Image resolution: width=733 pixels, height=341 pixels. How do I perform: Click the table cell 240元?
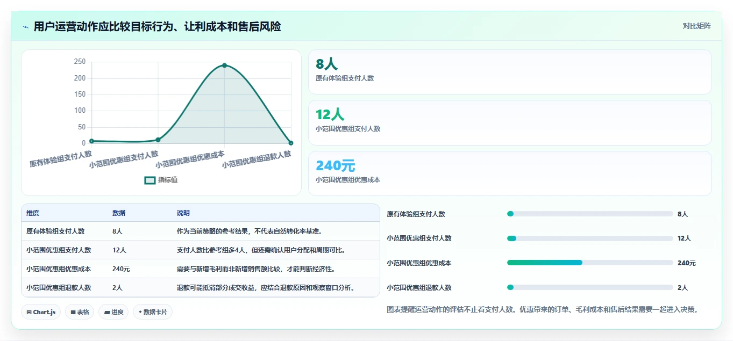121,269
